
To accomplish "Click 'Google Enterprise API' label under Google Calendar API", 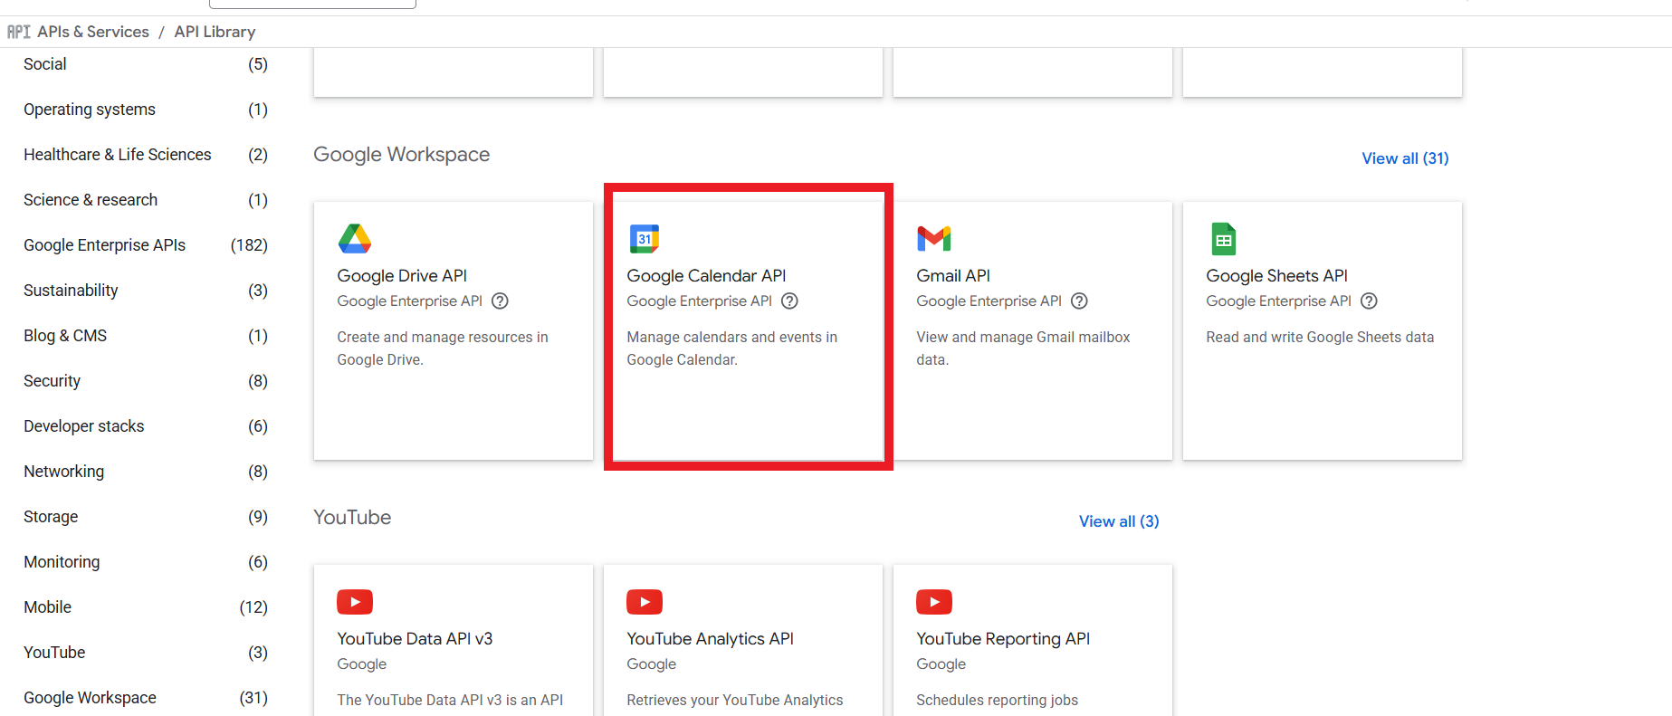I will click(x=699, y=301).
